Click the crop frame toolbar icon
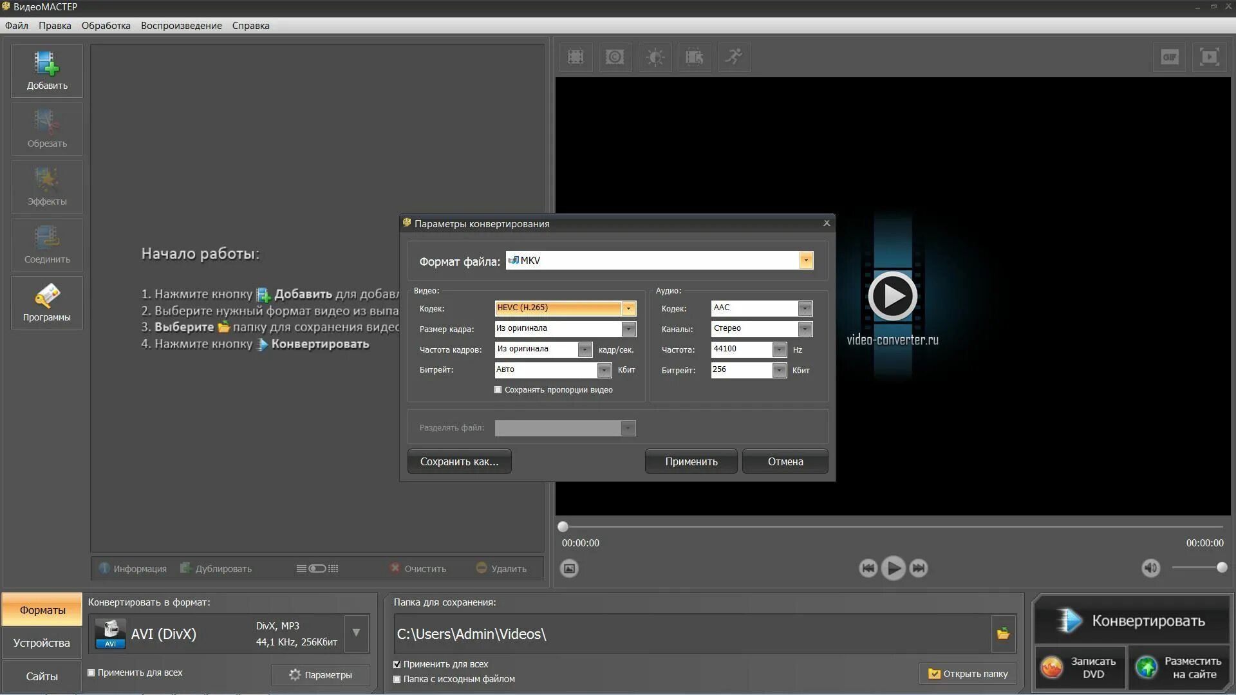1236x695 pixels. 576,57
